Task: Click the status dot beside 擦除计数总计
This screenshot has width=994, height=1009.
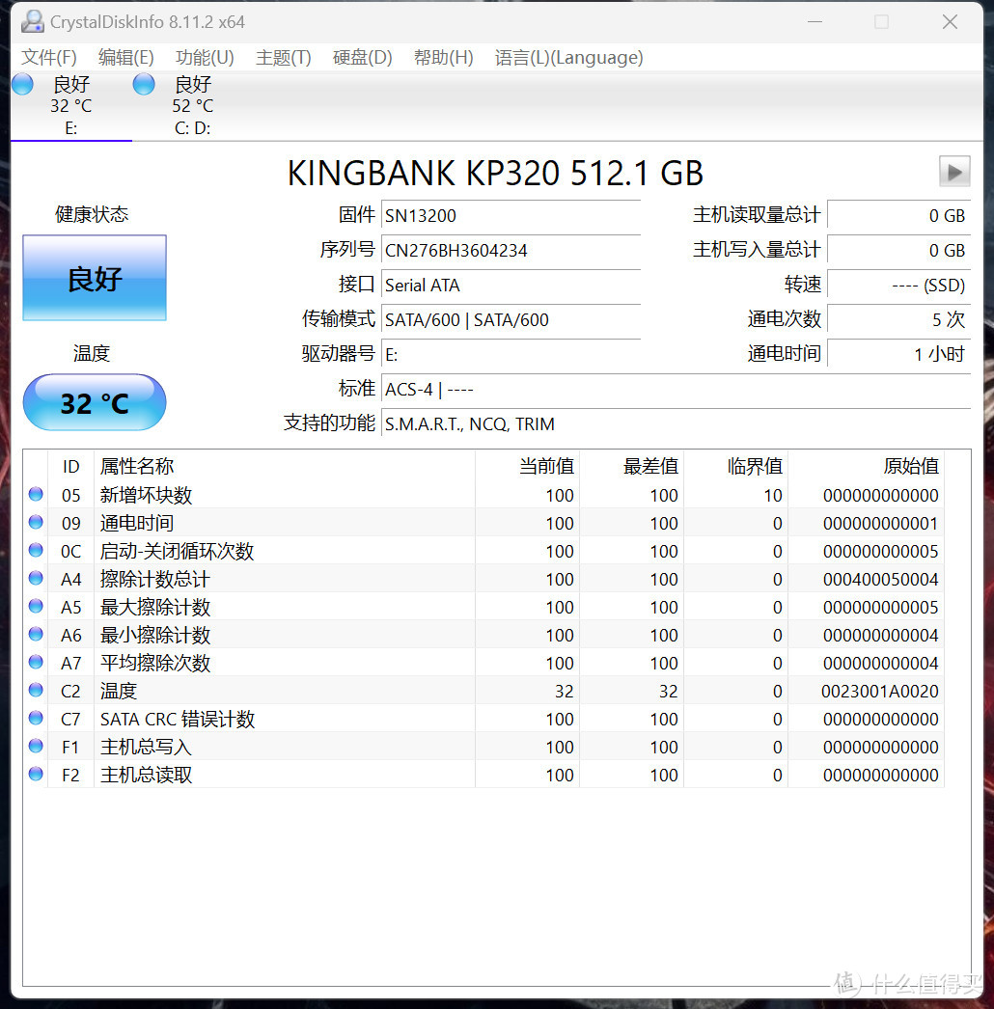Action: point(36,579)
